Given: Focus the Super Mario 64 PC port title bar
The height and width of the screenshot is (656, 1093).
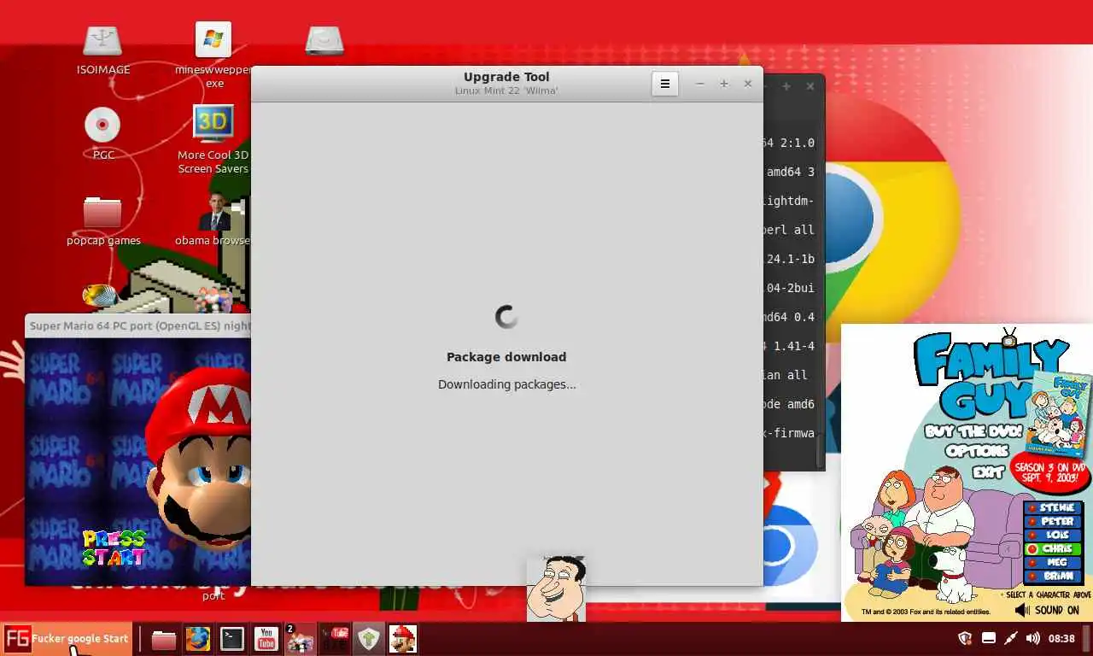Looking at the screenshot, I should (138, 325).
